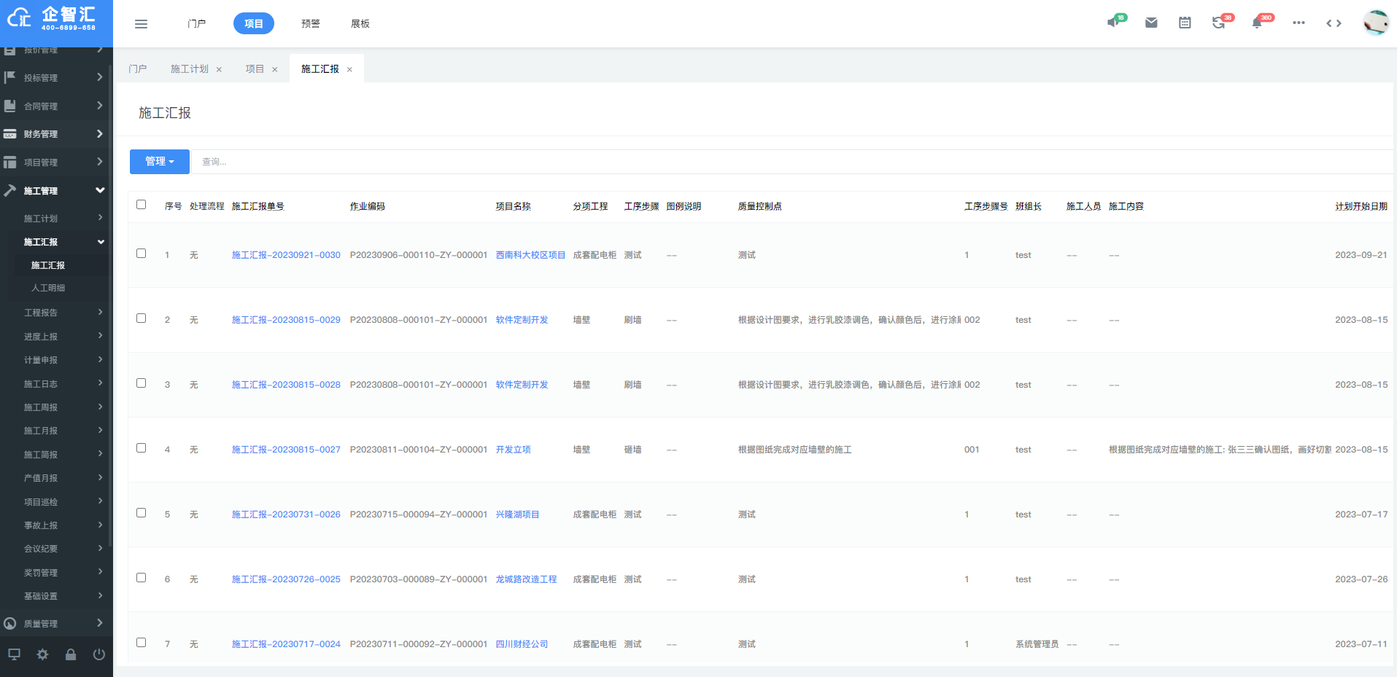Viewport: 1397px width, 677px height.
Task: Click the 投标管理 flag icon
Action: point(10,77)
